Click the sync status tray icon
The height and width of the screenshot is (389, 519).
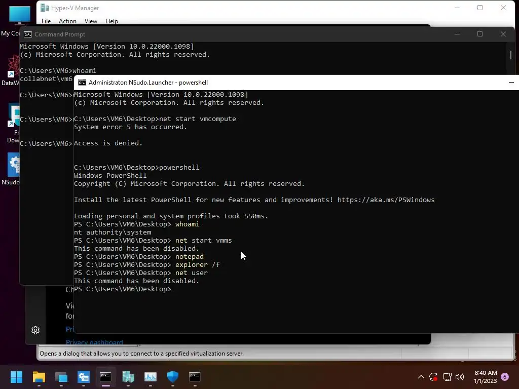(x=433, y=377)
